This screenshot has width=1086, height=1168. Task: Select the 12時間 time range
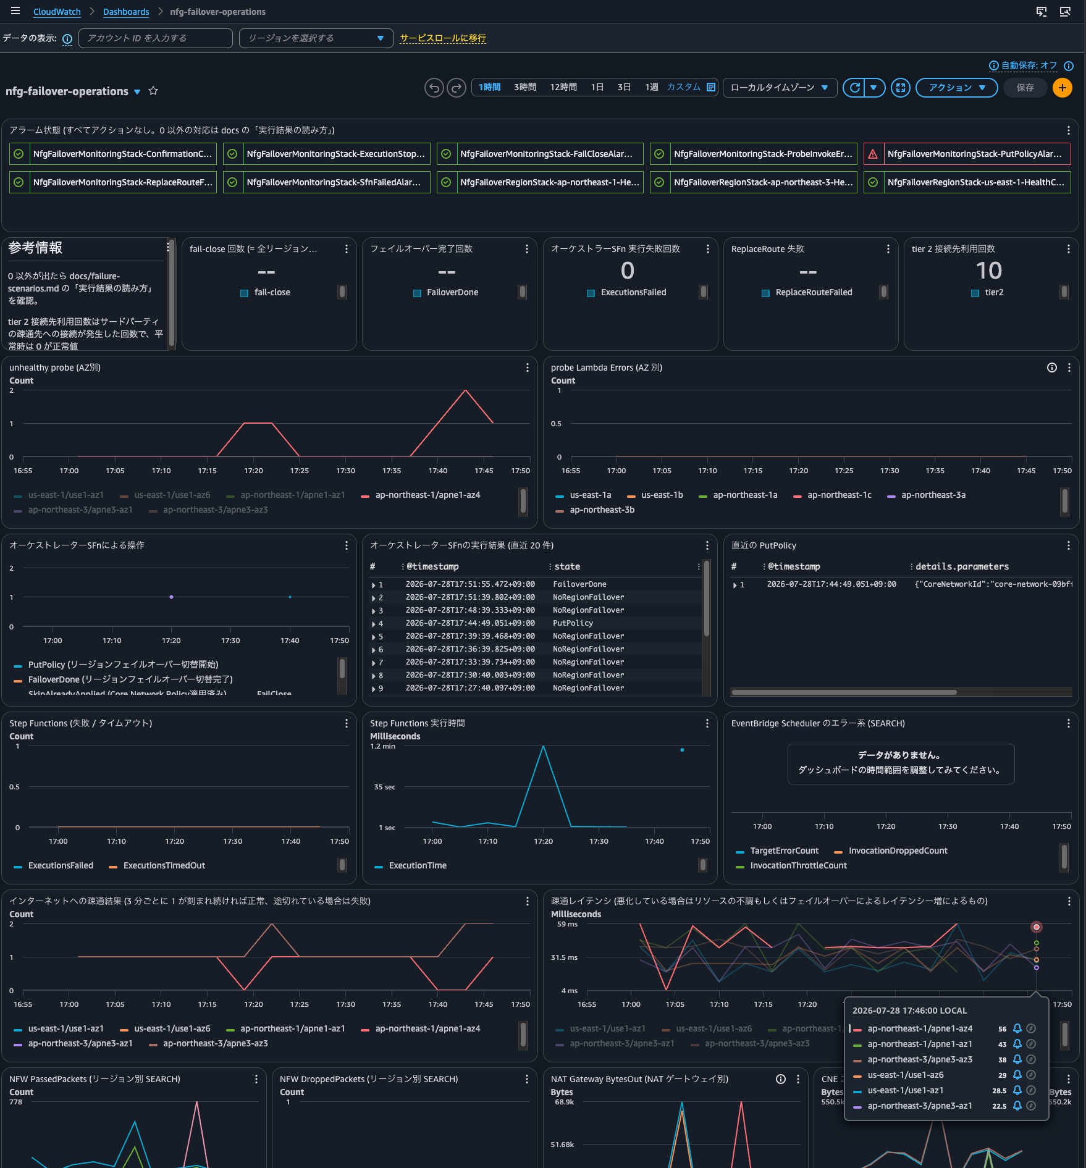click(563, 87)
